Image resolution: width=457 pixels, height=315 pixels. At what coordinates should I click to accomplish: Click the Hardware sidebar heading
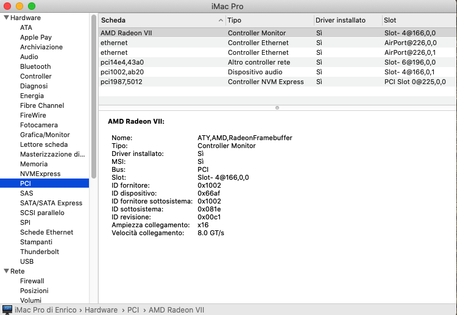(x=26, y=18)
